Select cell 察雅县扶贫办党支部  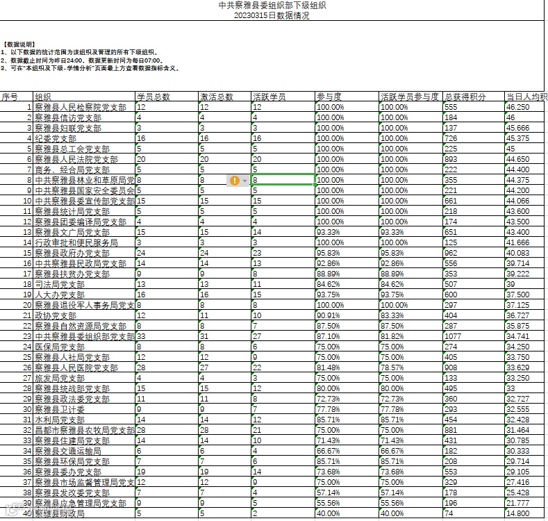coord(84,274)
